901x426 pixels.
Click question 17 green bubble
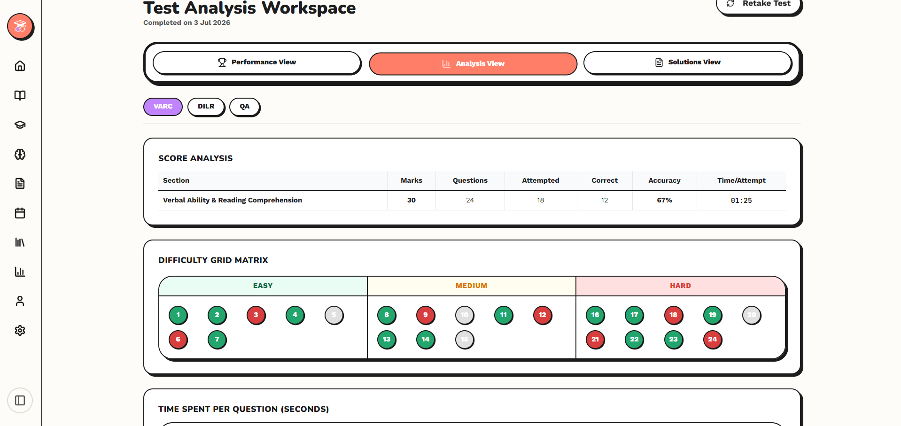(634, 315)
